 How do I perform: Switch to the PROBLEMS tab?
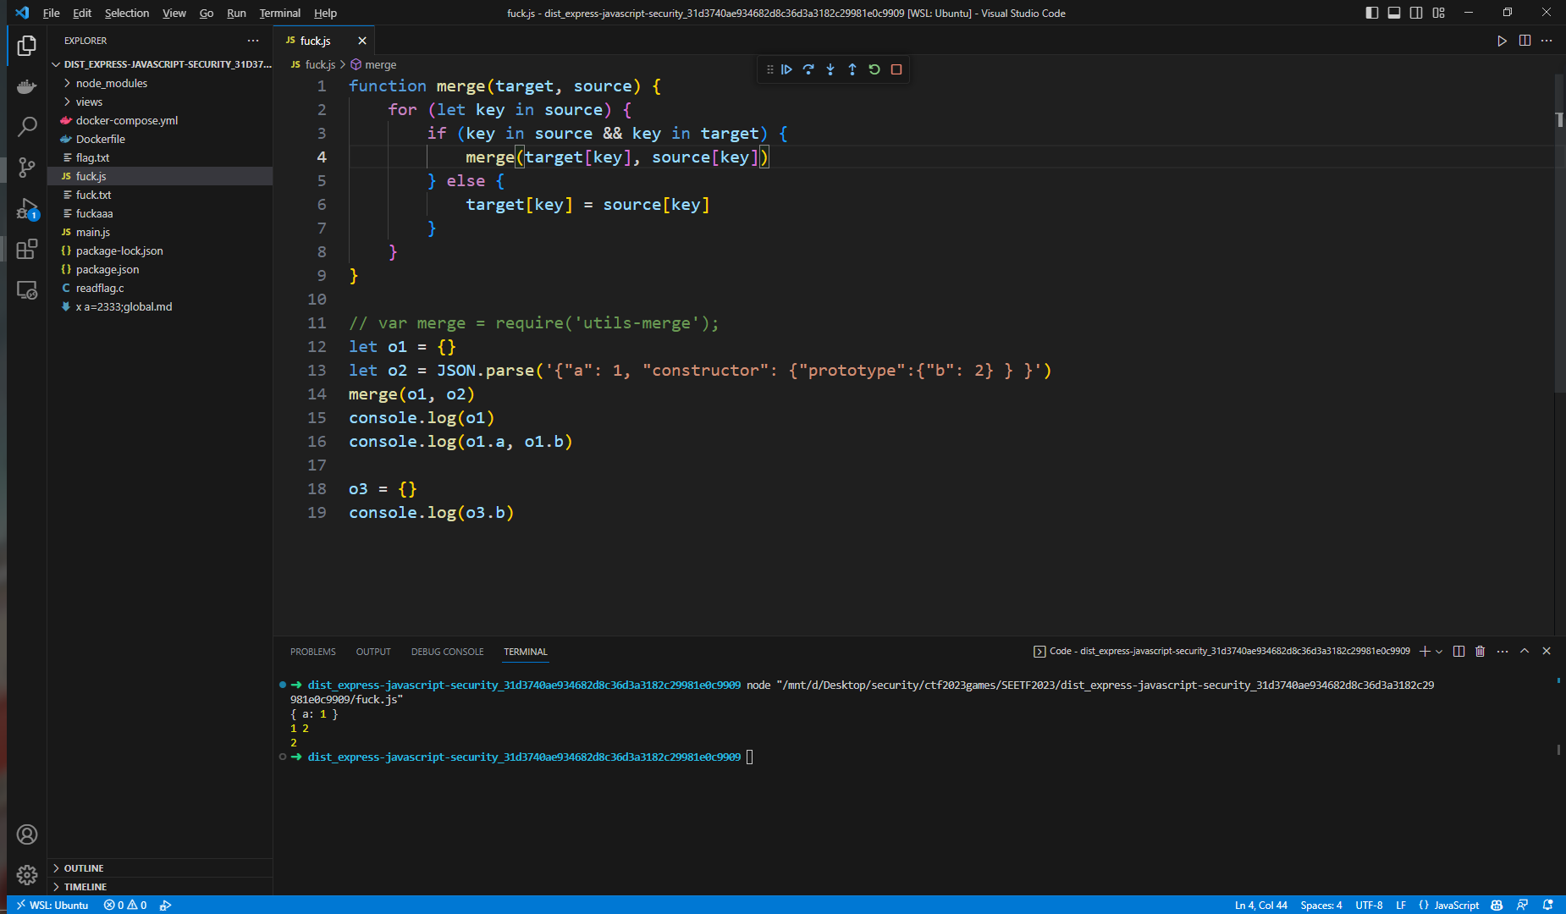313,652
